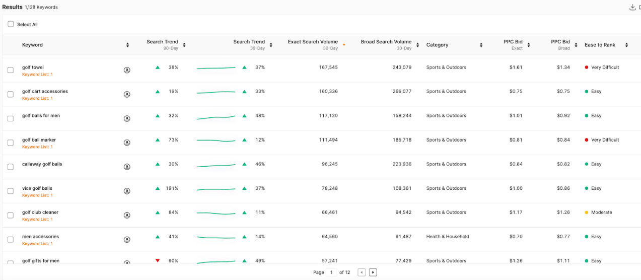The height and width of the screenshot is (280, 641).
Task: Sort by PPC Bid Broad arrows
Action: [x=576, y=45]
